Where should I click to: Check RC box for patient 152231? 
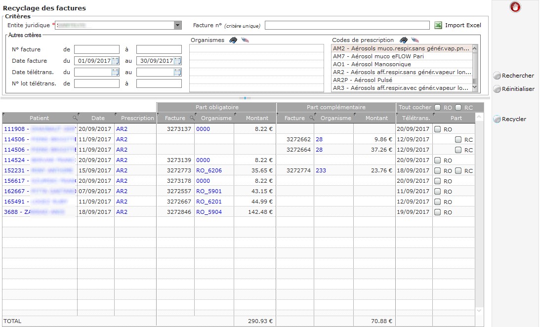pos(458,170)
